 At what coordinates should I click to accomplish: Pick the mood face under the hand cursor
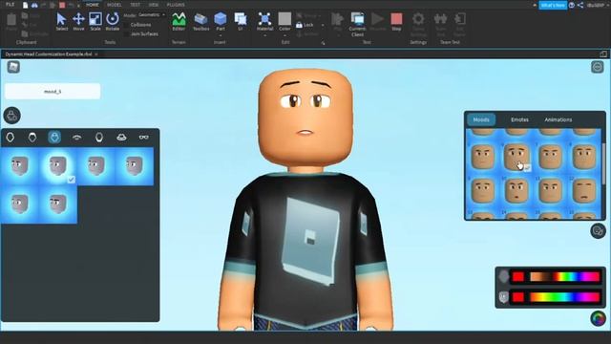coord(516,157)
